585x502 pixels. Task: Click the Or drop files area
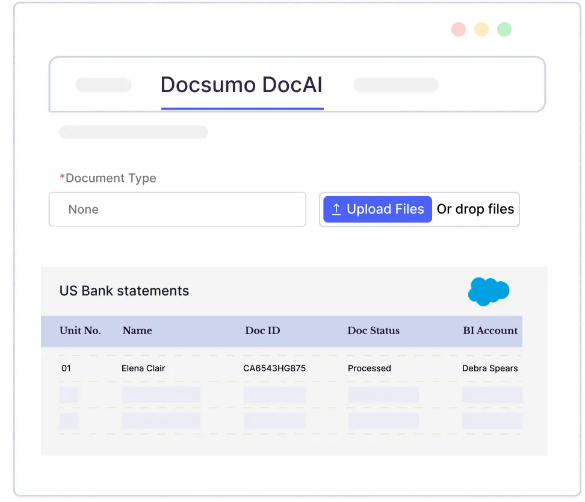coord(475,209)
